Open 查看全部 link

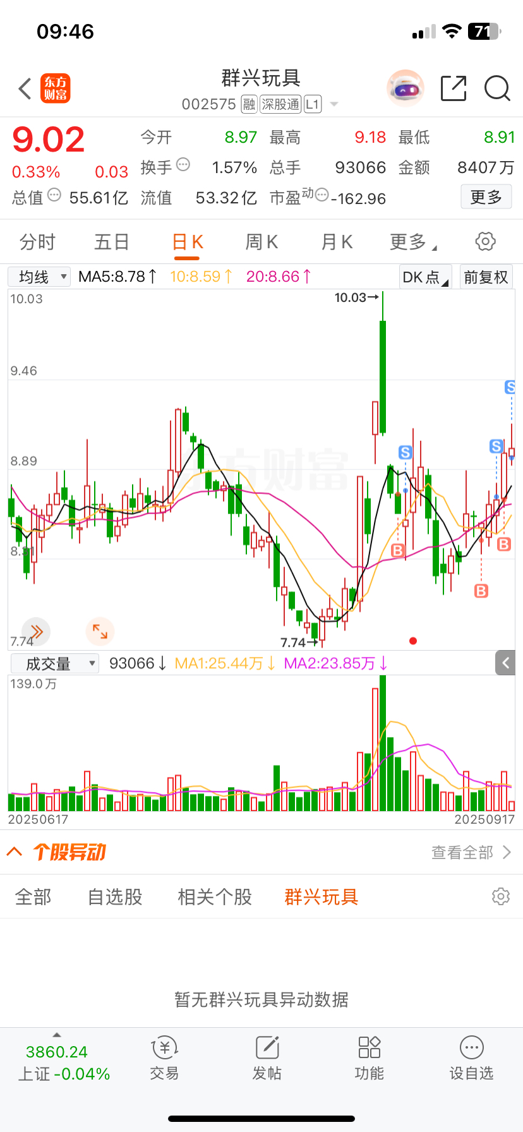pos(471,853)
